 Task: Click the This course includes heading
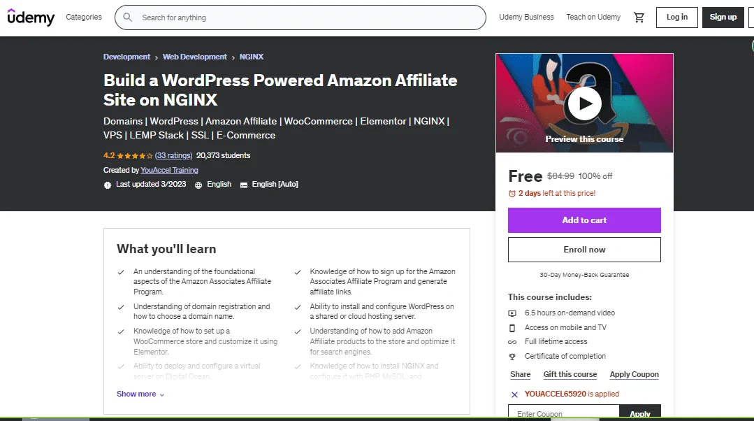[x=550, y=297]
